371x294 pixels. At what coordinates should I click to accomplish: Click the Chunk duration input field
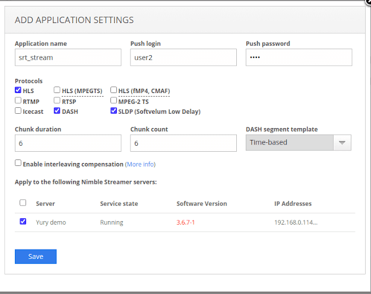pyautogui.click(x=68, y=143)
